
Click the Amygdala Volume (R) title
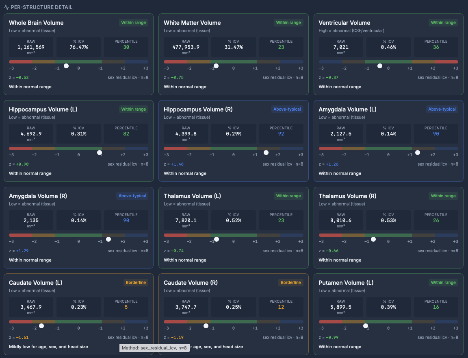coord(38,196)
